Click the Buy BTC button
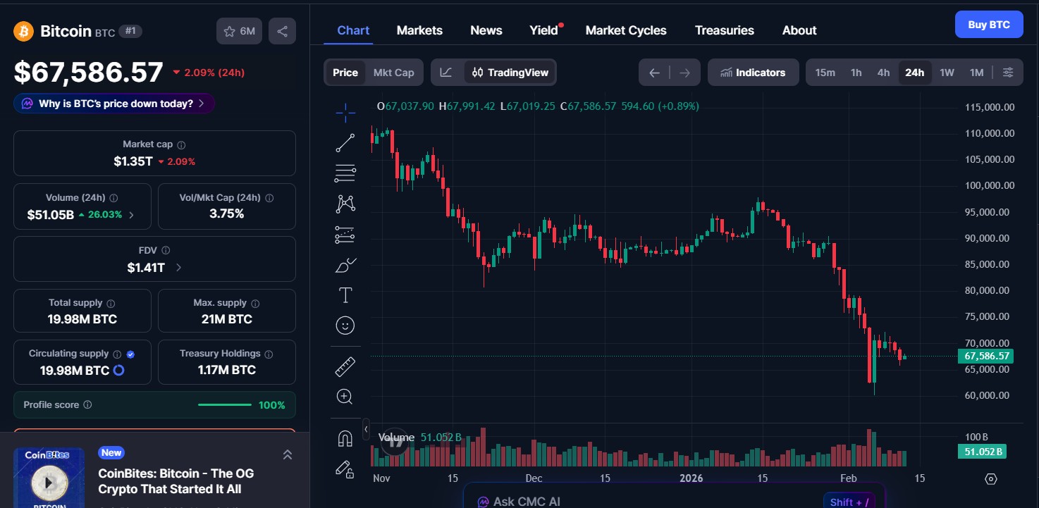The image size is (1039, 508). pyautogui.click(x=988, y=24)
